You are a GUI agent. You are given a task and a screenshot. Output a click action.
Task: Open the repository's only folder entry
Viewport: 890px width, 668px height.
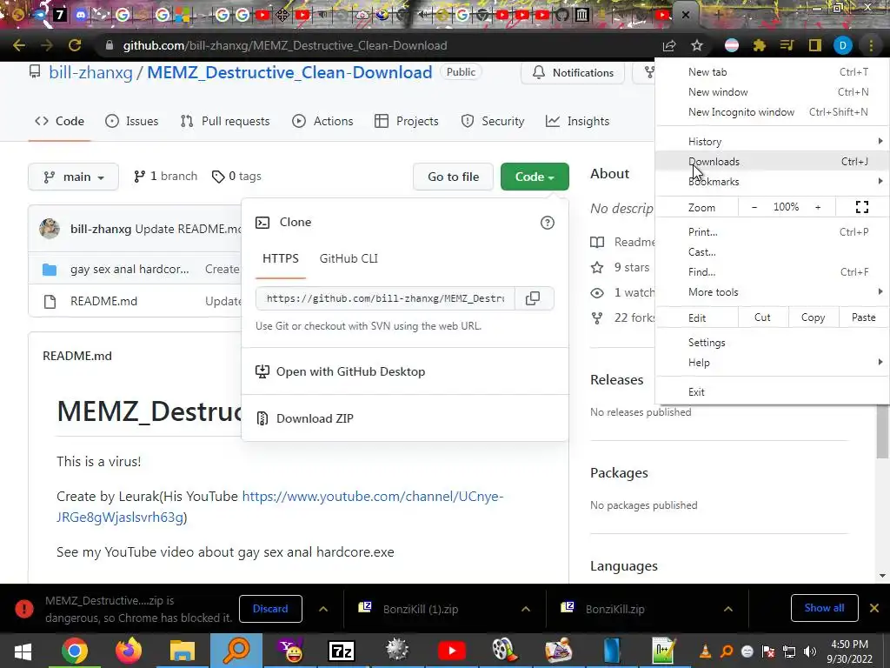tap(130, 269)
